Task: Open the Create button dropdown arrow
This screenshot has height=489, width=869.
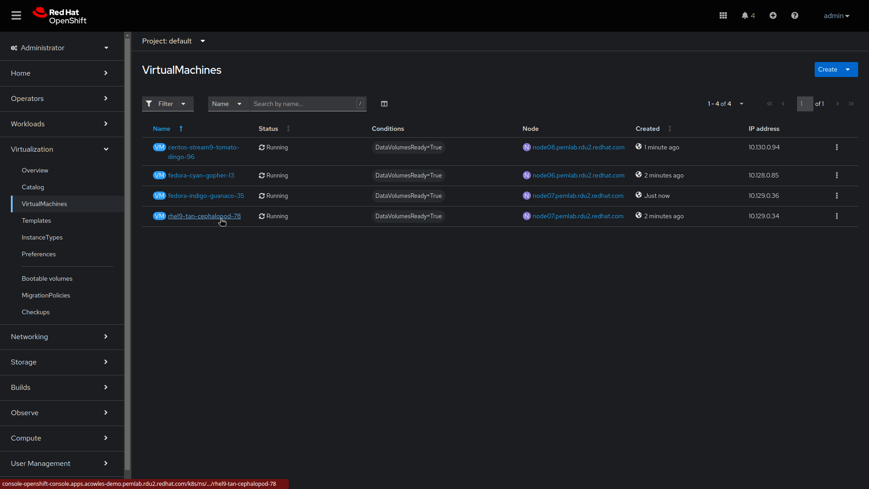Action: click(847, 69)
